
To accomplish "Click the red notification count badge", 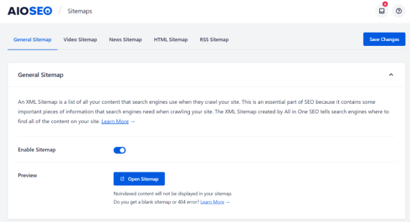I will coord(385,4).
